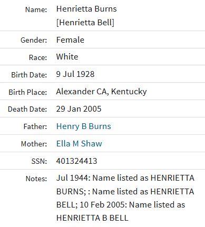Click the birth date 9 Jul 1928
Viewport: 205px width, 227px height.
(x=75, y=74)
